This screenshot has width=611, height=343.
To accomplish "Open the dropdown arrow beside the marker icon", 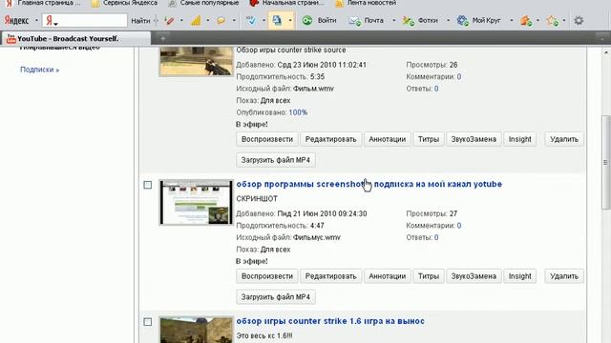I will [181, 20].
